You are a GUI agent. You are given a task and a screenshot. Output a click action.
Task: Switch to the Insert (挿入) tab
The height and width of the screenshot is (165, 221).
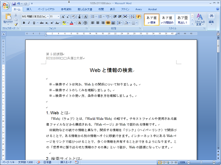(x=29, y=9)
